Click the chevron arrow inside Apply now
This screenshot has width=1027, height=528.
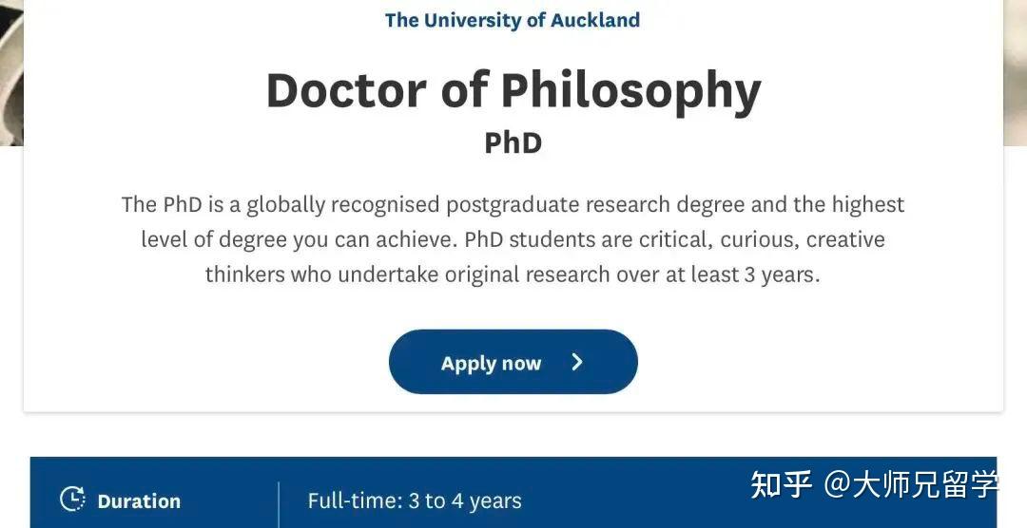click(577, 362)
